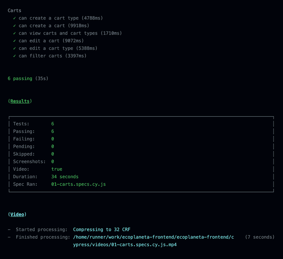The width and height of the screenshot is (283, 259).
Task: Click the "Compressing to 32 CRF" text
Action: pos(102,229)
